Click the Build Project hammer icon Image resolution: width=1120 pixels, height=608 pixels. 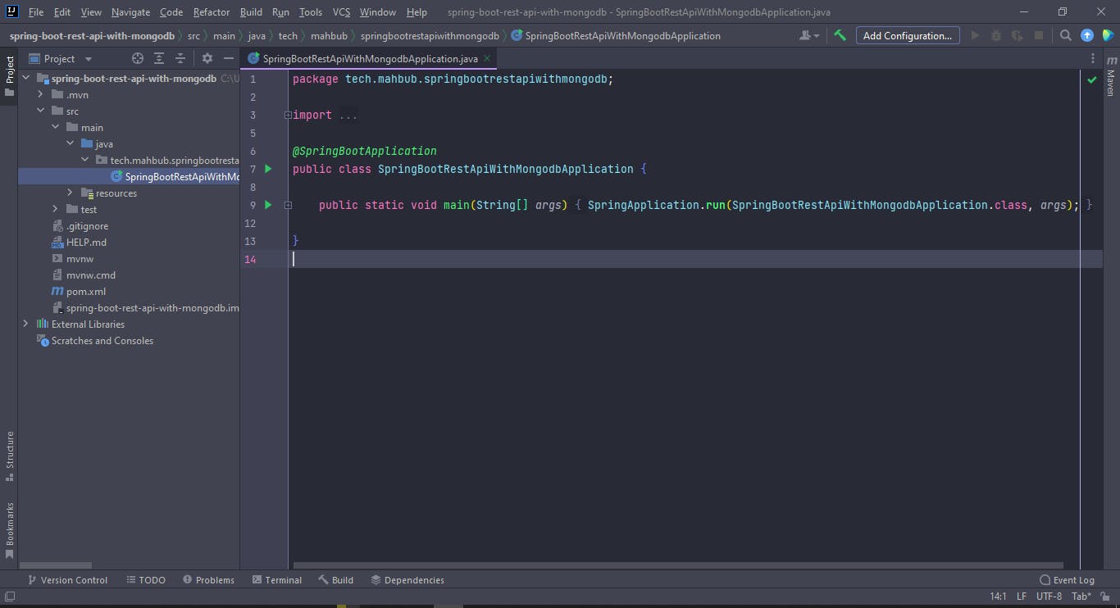click(x=840, y=35)
